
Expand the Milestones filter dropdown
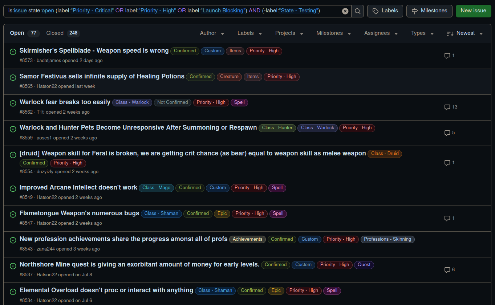point(334,33)
